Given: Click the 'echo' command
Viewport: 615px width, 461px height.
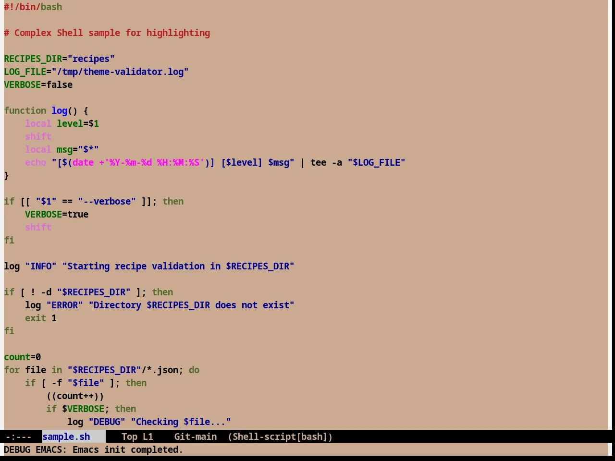Looking at the screenshot, I should coord(36,162).
